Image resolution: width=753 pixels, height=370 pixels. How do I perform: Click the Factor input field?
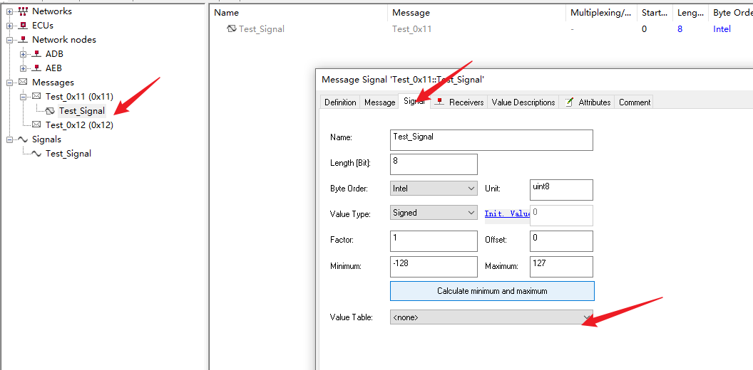tap(434, 241)
